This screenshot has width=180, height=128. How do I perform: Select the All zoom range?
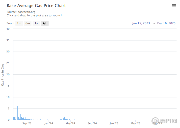[x=45, y=23]
